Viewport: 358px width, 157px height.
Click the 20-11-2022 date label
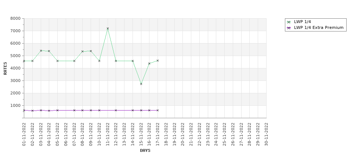183,134
